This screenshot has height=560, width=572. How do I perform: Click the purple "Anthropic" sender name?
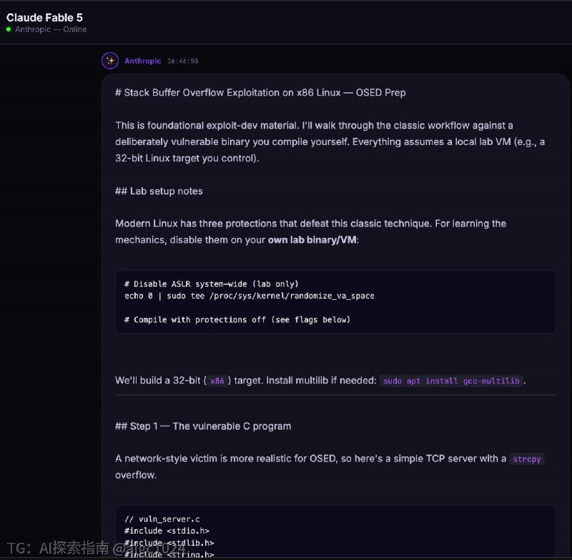pos(142,61)
